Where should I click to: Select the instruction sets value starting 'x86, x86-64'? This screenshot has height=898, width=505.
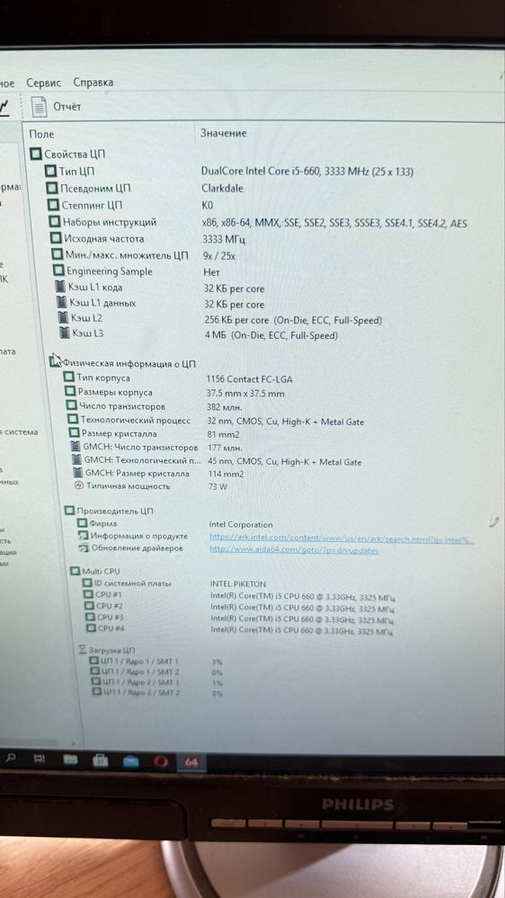point(334,223)
